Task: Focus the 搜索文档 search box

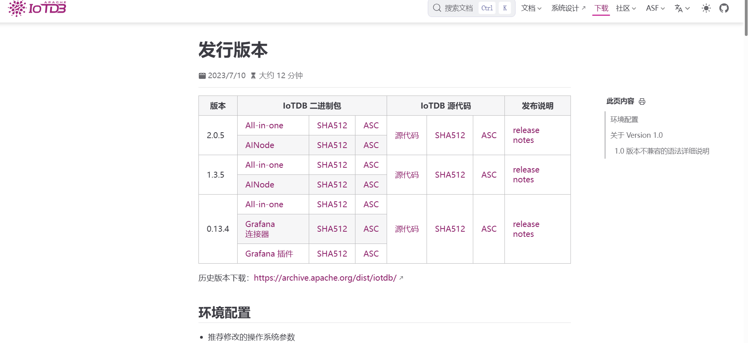Action: [471, 8]
